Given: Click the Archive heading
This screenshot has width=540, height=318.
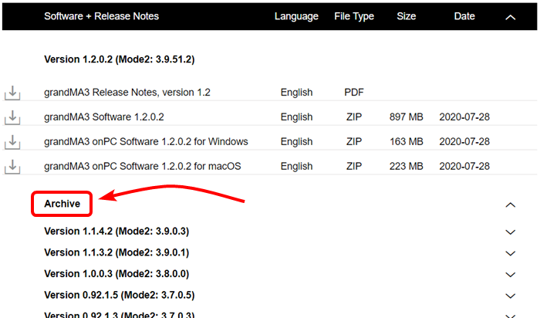Looking at the screenshot, I should point(62,204).
